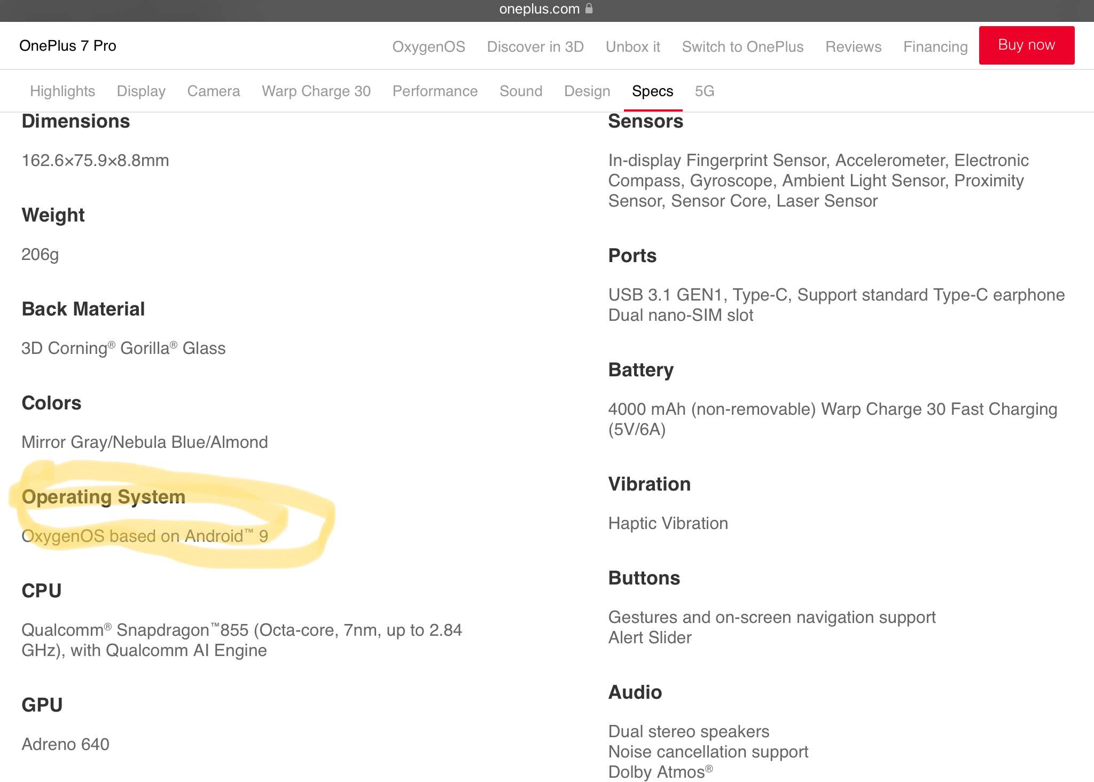Open Switch to OnePlus link

(x=743, y=46)
